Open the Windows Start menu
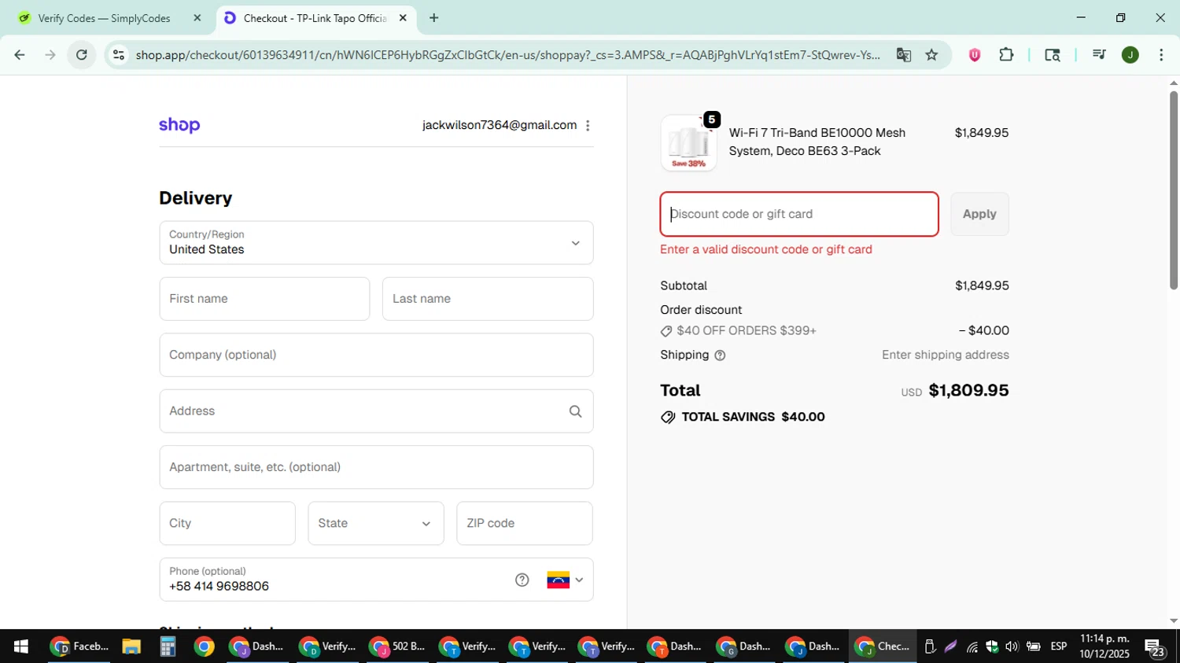This screenshot has height=663, width=1180. coord(20,646)
